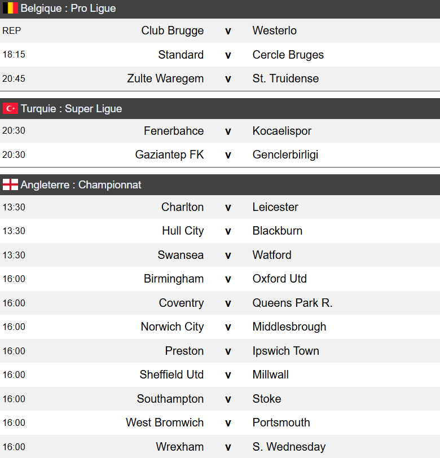440x458 pixels.
Task: Open the Turquie : Super Ligue header
Action: click(71, 109)
